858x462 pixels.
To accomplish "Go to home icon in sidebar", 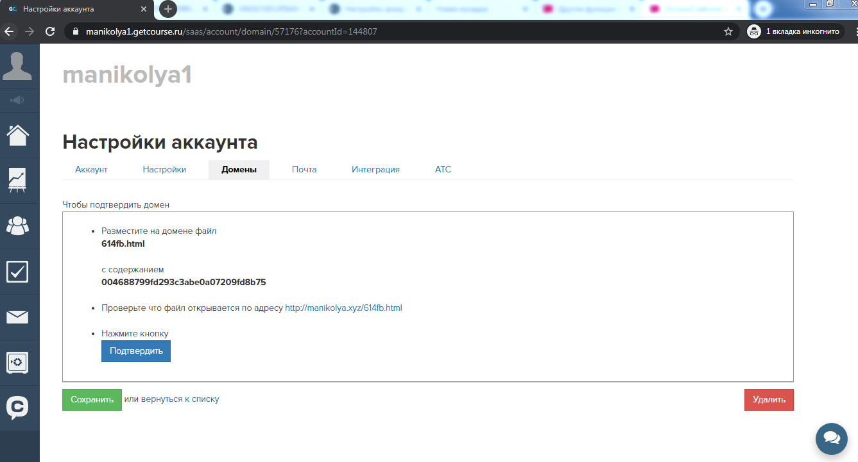I will [18, 135].
